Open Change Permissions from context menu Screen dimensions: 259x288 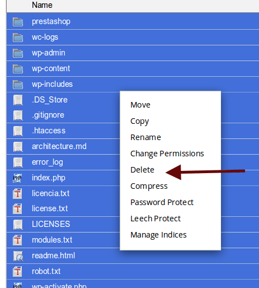tap(167, 154)
